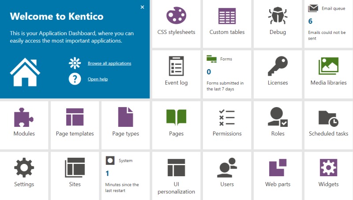Open the Email queue envelope icon
The width and height of the screenshot is (353, 200).
coord(313,8)
